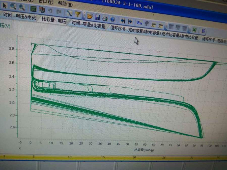
Task: Click the first yellow dashed-line icon
Action: coord(153,25)
